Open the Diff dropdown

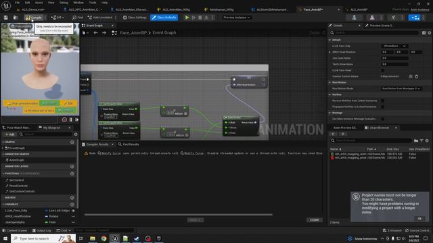58,18
